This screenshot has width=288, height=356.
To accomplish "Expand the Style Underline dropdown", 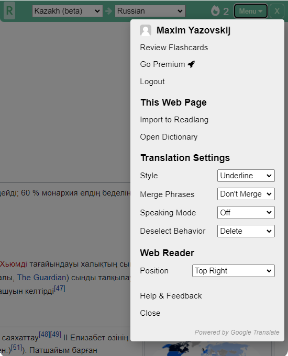I will pos(246,176).
